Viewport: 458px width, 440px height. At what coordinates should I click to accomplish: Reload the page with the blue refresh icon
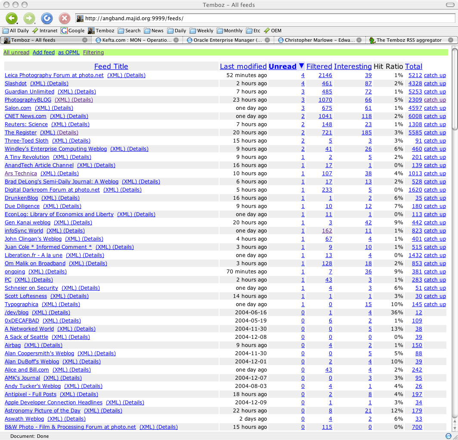46,19
